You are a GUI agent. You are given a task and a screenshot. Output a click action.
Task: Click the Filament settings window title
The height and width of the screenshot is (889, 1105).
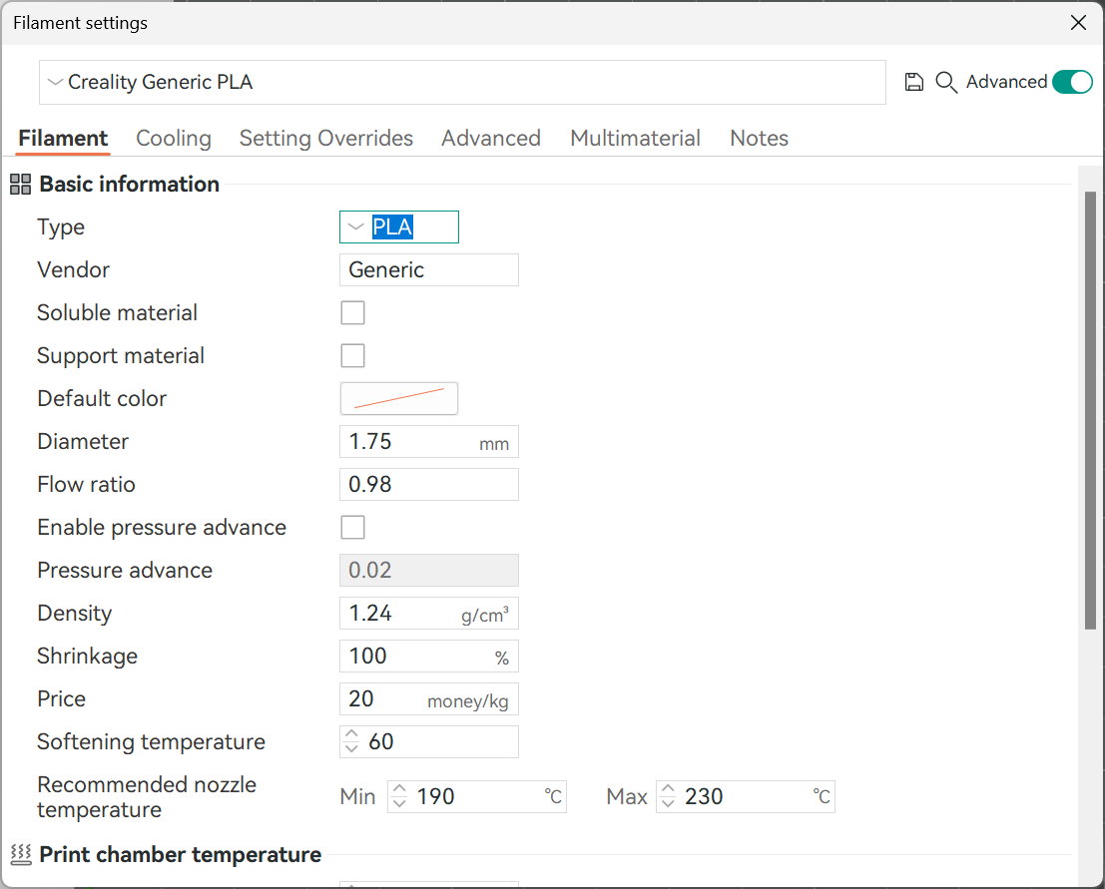point(80,23)
